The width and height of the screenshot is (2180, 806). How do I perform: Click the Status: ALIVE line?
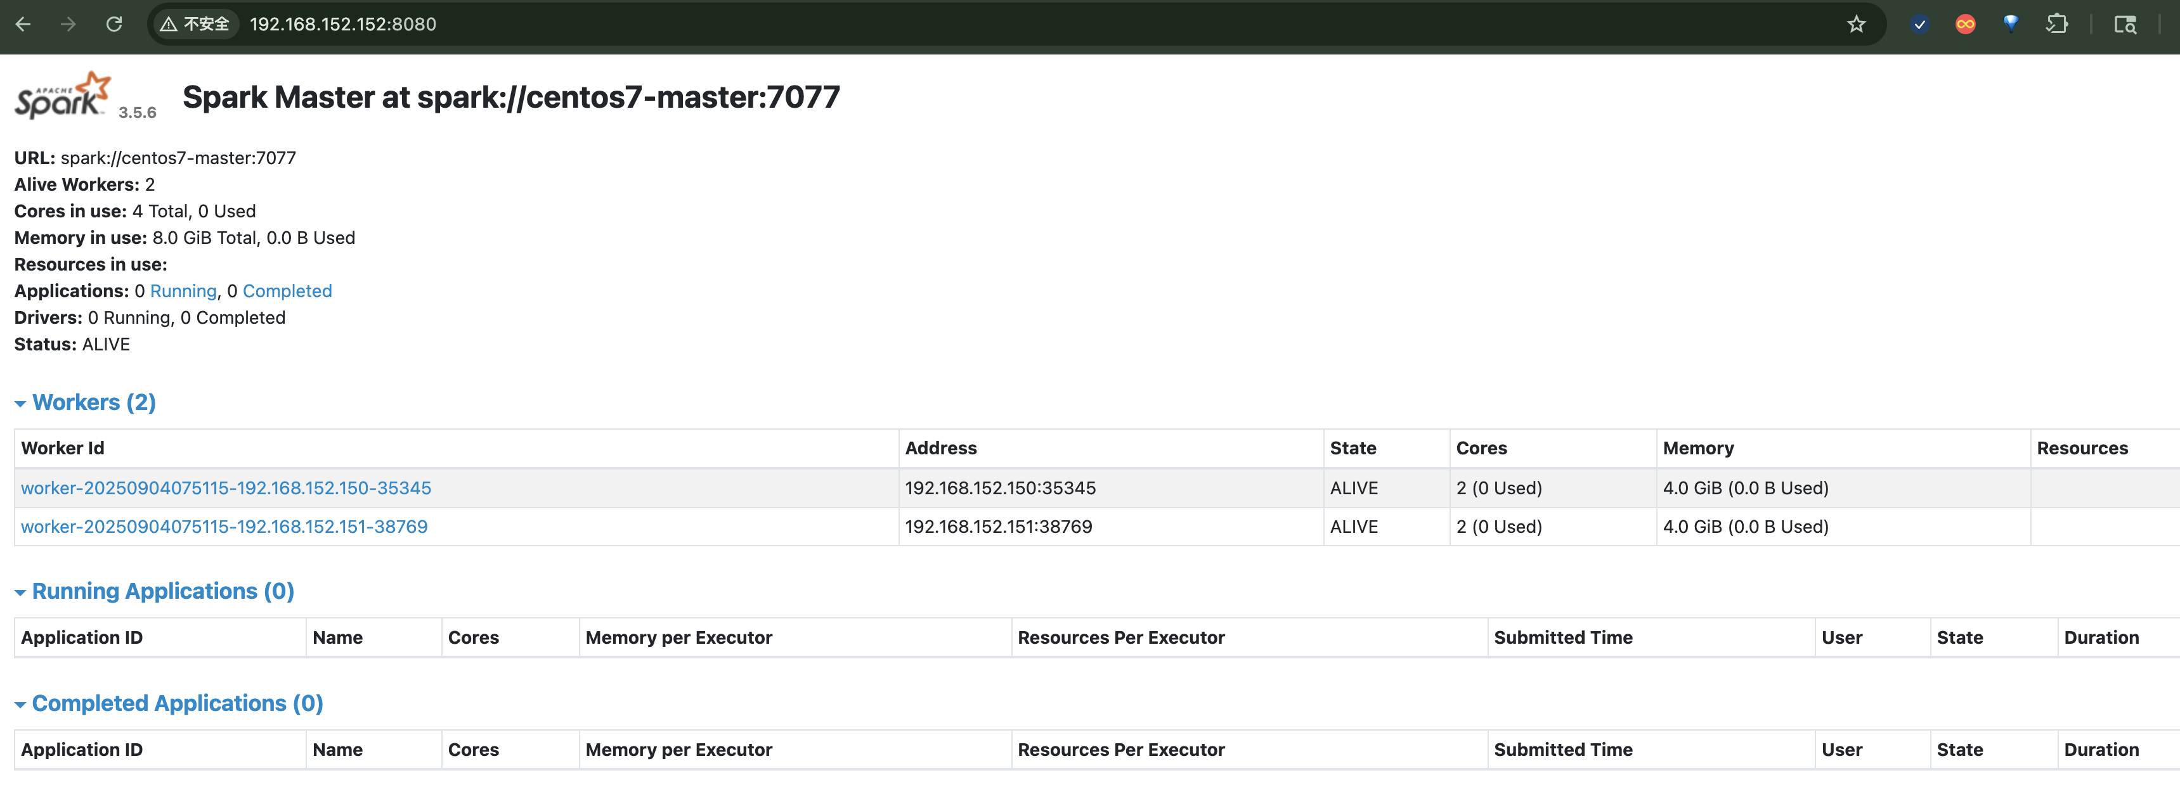pyautogui.click(x=72, y=344)
